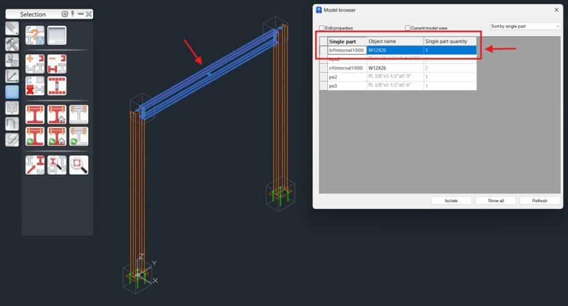
Task: Click the add-to-selection plus icon
Action: pyautogui.click(x=35, y=63)
